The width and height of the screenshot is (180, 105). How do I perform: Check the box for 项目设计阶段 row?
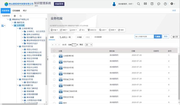click(x=54, y=68)
